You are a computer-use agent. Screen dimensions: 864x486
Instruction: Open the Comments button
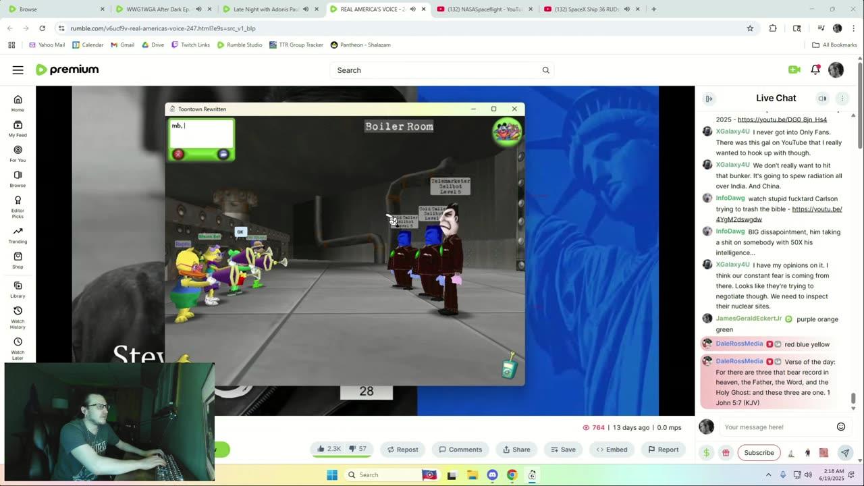(460, 450)
